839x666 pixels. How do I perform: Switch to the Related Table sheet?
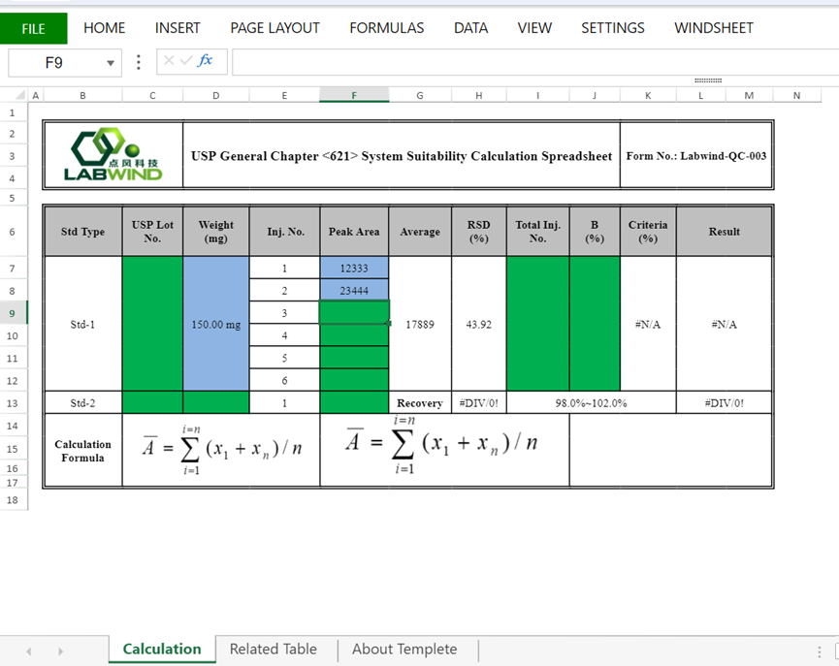[273, 650]
